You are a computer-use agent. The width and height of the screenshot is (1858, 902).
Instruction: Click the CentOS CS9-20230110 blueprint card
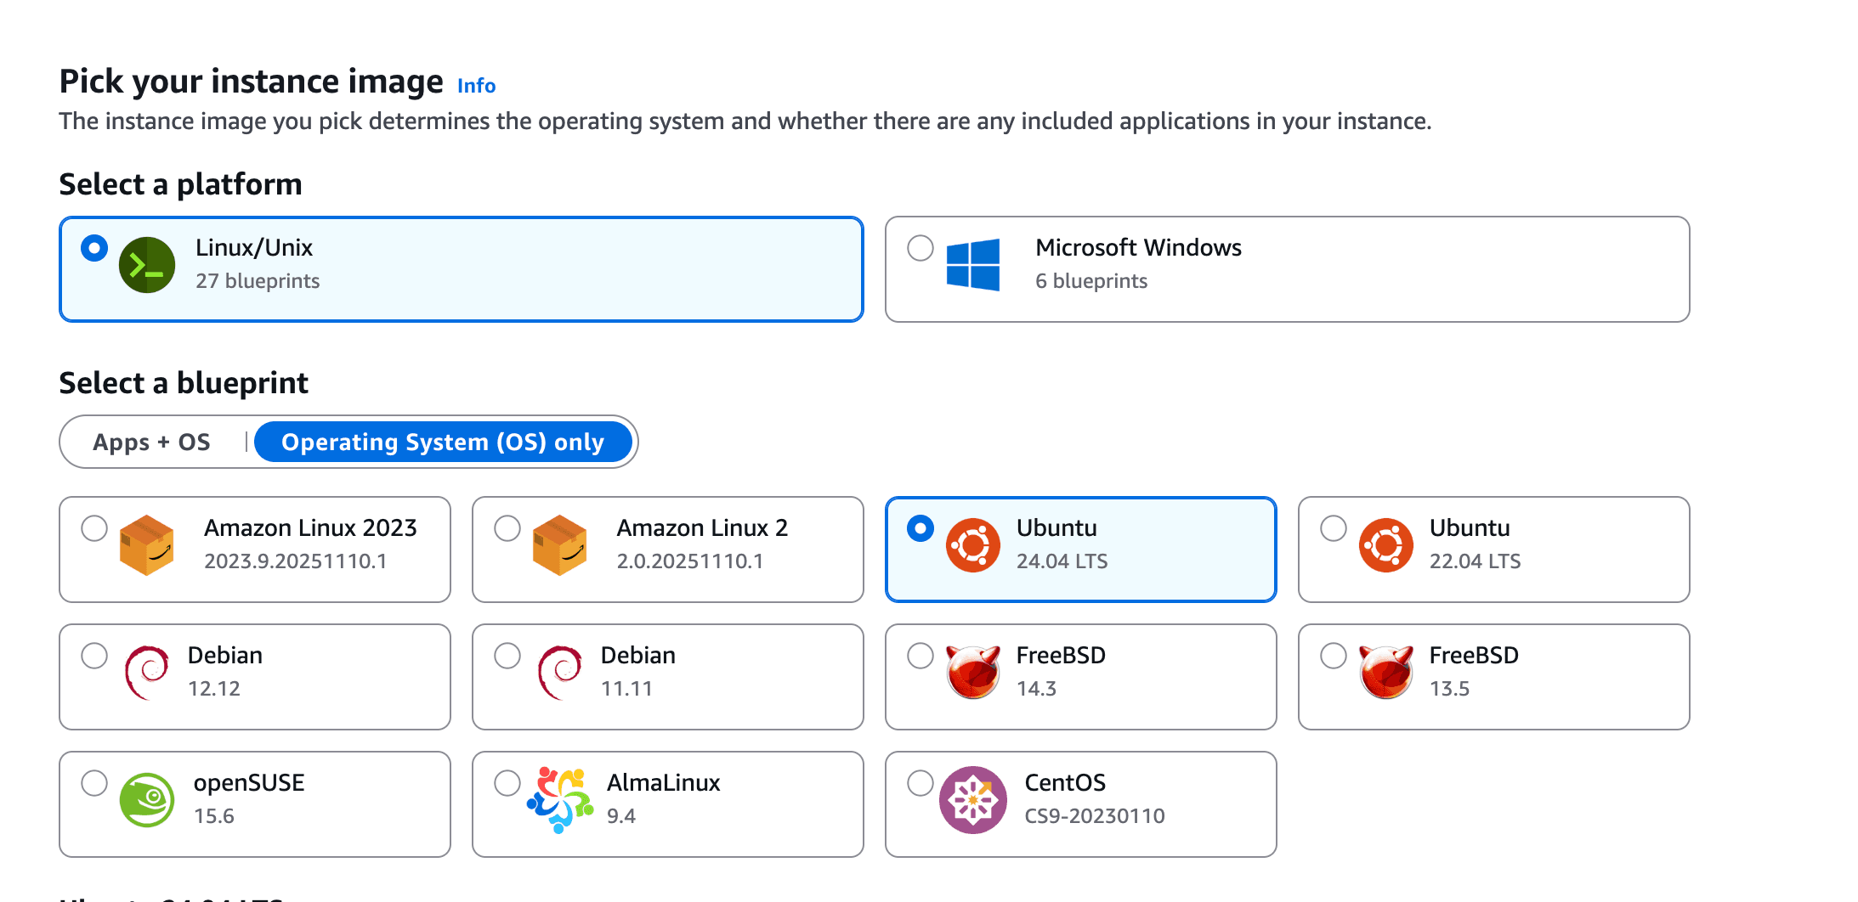(1080, 803)
